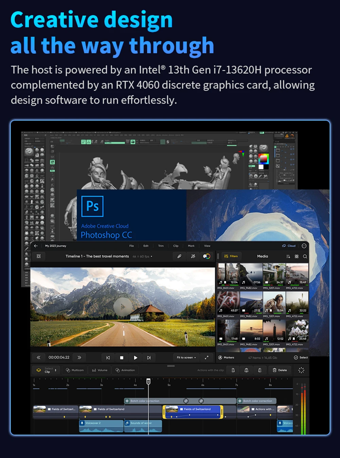Image resolution: width=340 pixels, height=458 pixels.
Task: Toggle the Filters button in Media panel
Action: 231,256
